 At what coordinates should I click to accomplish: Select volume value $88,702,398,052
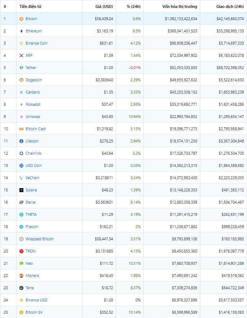coord(230,68)
